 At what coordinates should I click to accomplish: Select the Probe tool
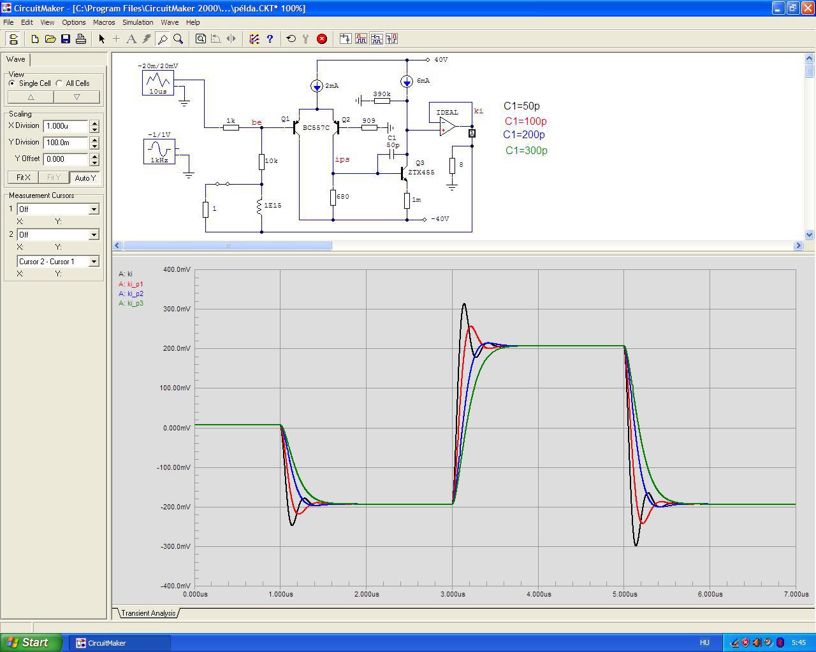163,39
